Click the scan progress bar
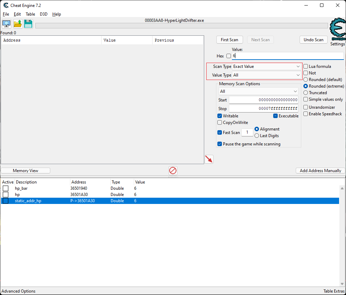This screenshot has height=295, width=346. click(x=181, y=26)
